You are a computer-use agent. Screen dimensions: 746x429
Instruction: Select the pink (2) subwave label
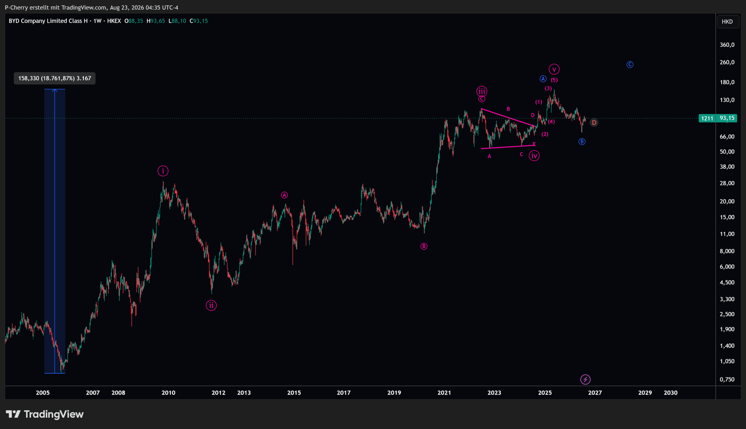tap(545, 134)
